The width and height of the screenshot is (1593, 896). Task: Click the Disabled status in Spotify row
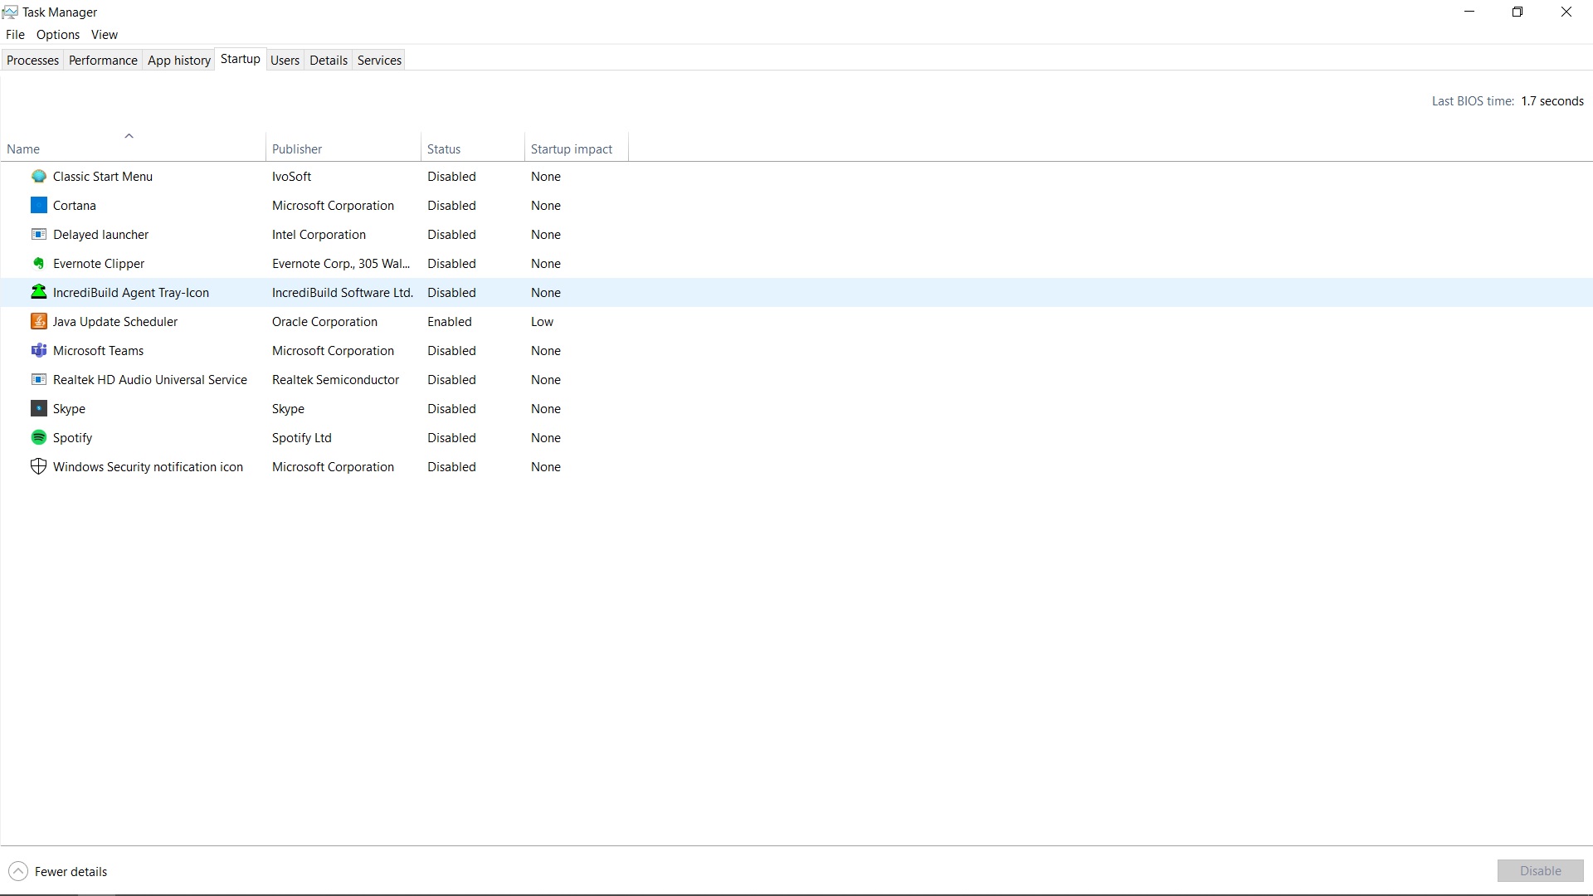[x=452, y=437]
